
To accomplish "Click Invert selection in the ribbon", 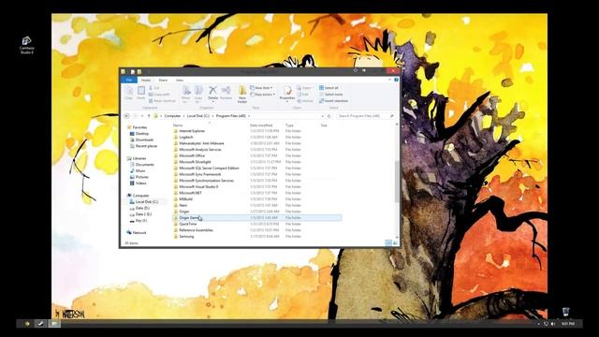I will point(333,101).
